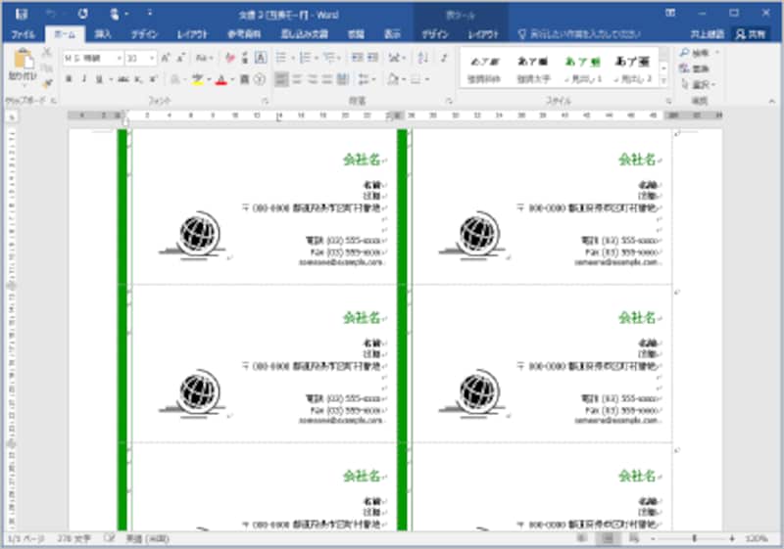Click the Save icon in title bar
This screenshot has width=784, height=549.
point(21,14)
